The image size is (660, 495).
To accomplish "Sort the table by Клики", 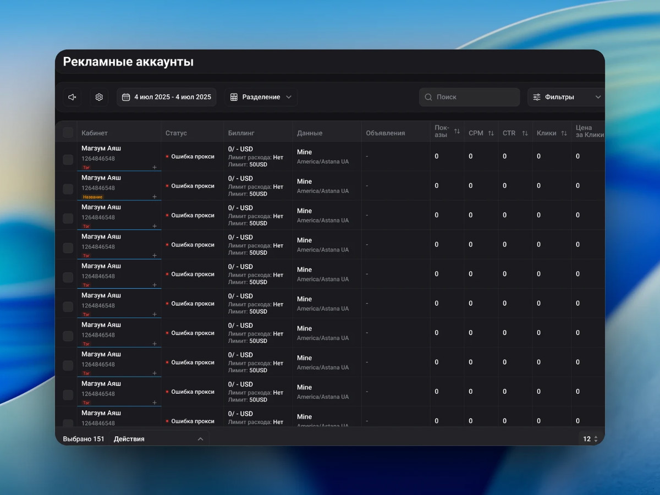I will click(x=564, y=133).
